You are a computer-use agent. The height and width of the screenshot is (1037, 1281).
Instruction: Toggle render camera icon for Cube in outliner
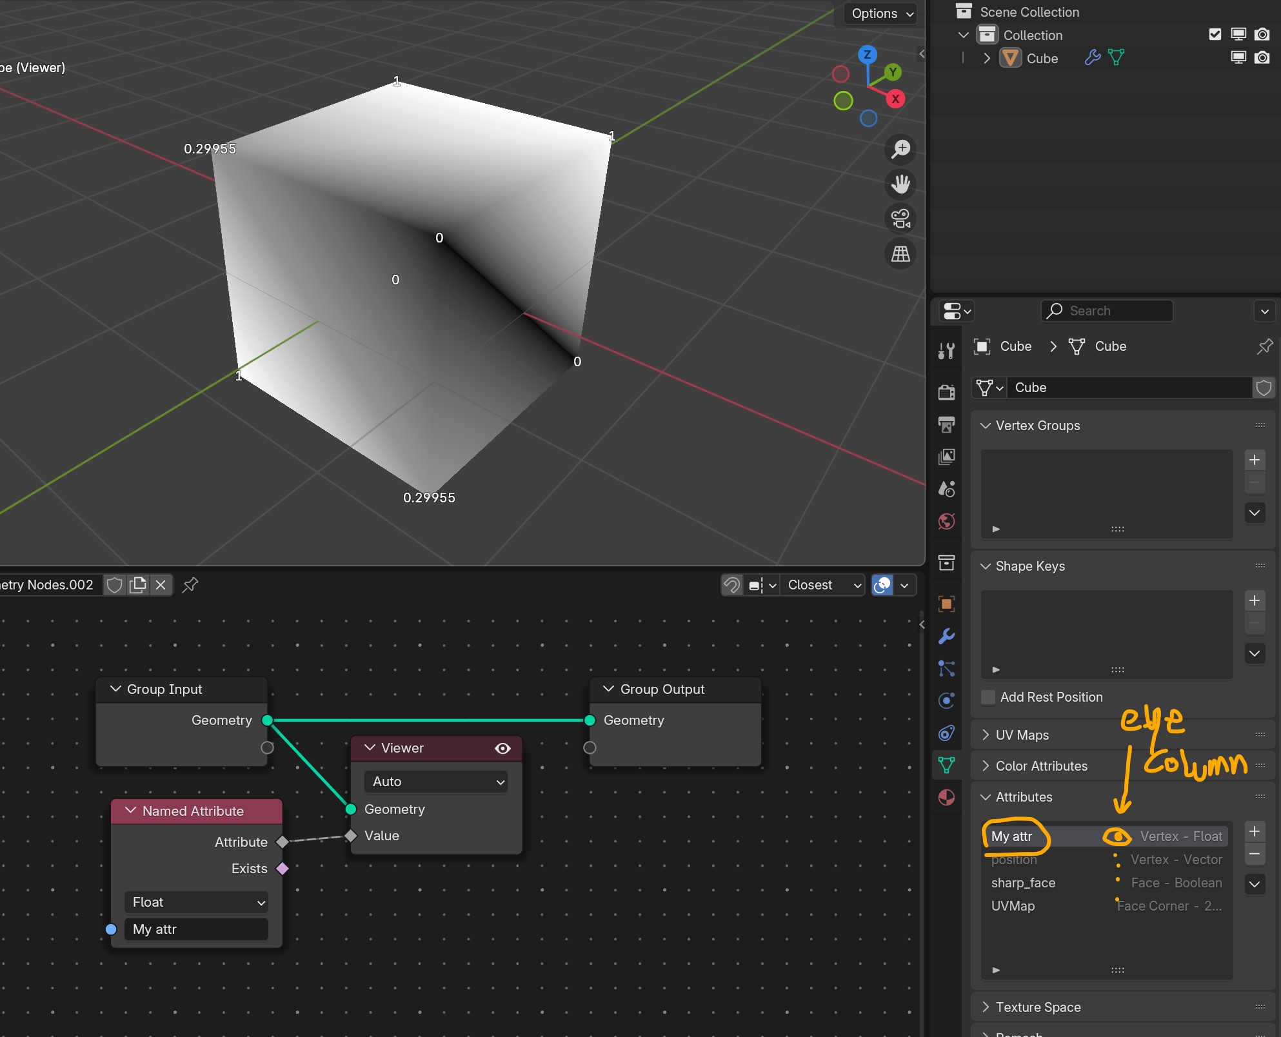[x=1262, y=58]
